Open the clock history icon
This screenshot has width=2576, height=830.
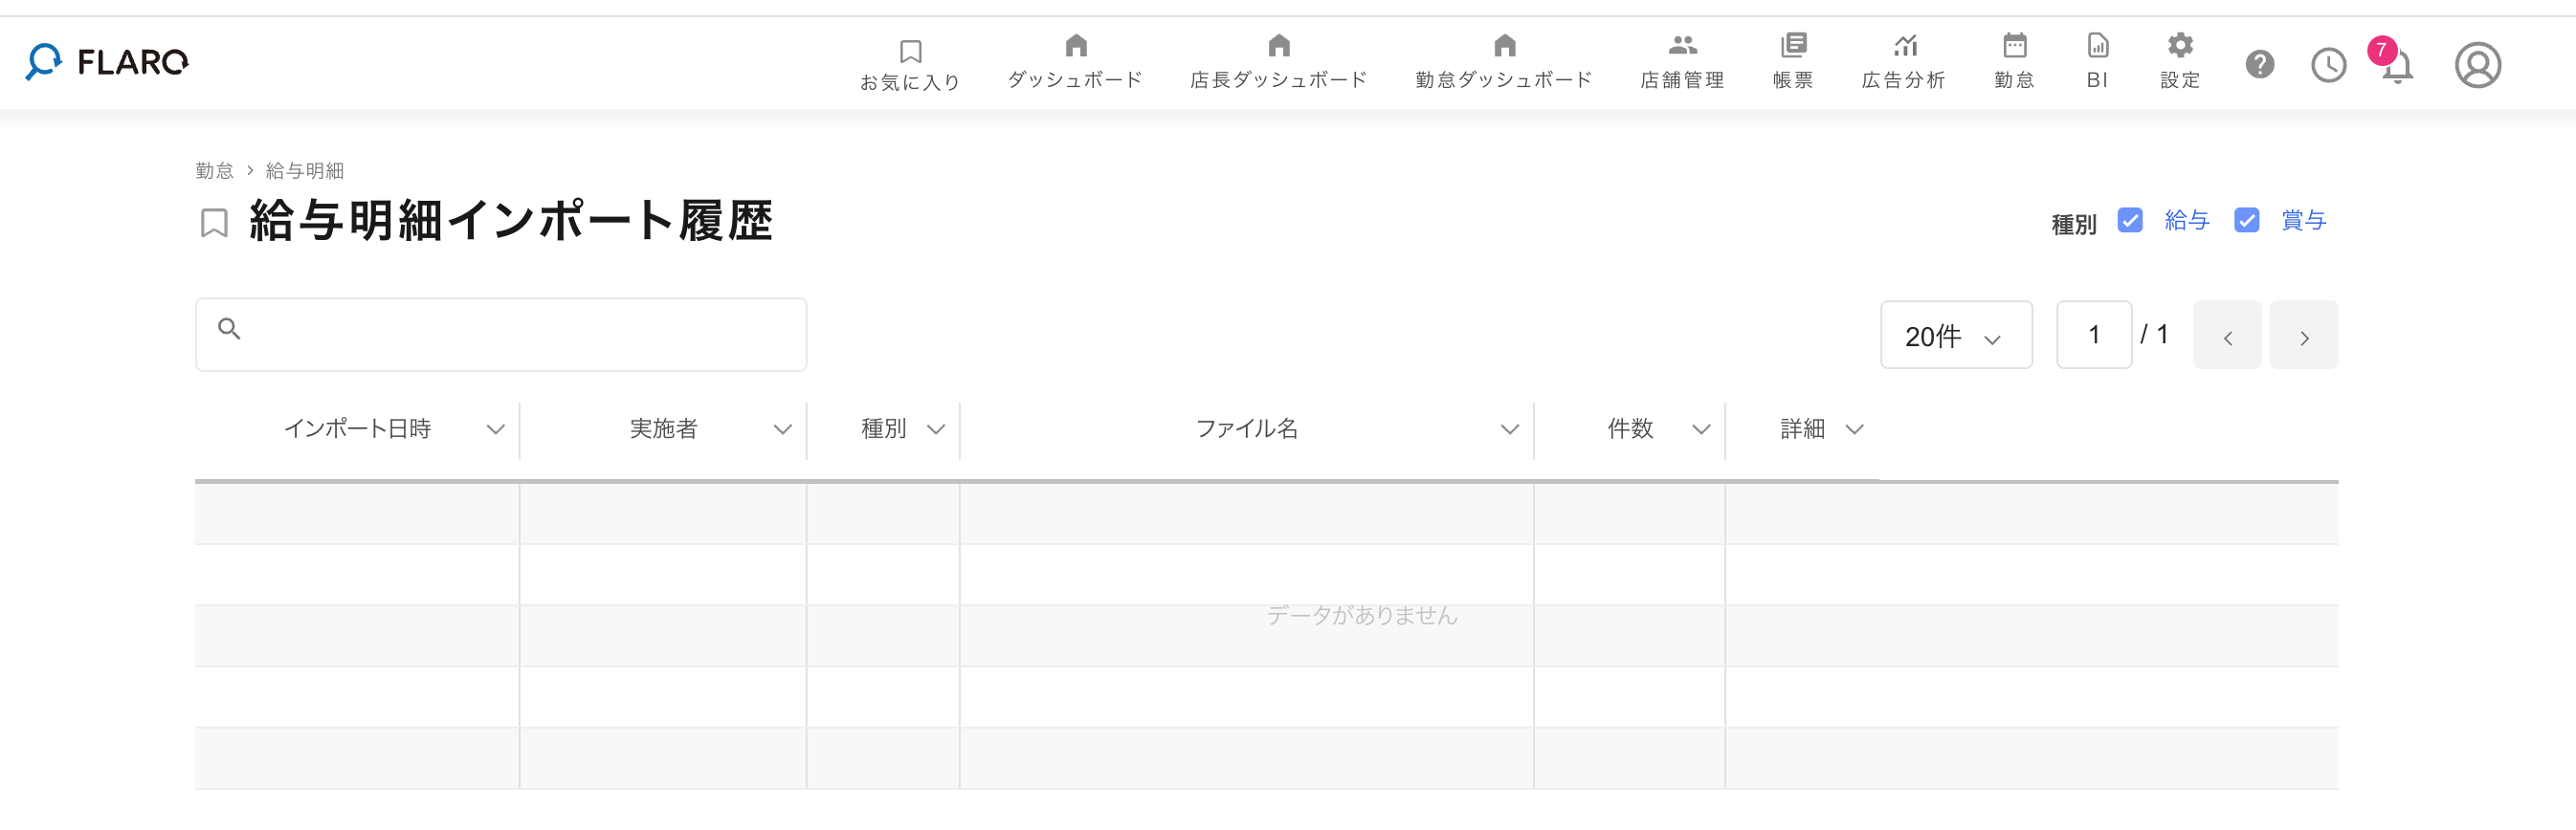(x=2328, y=66)
